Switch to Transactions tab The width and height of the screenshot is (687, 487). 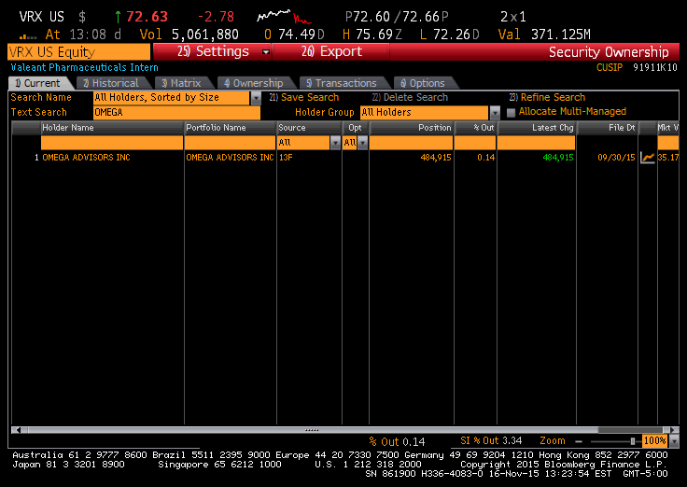(x=342, y=83)
